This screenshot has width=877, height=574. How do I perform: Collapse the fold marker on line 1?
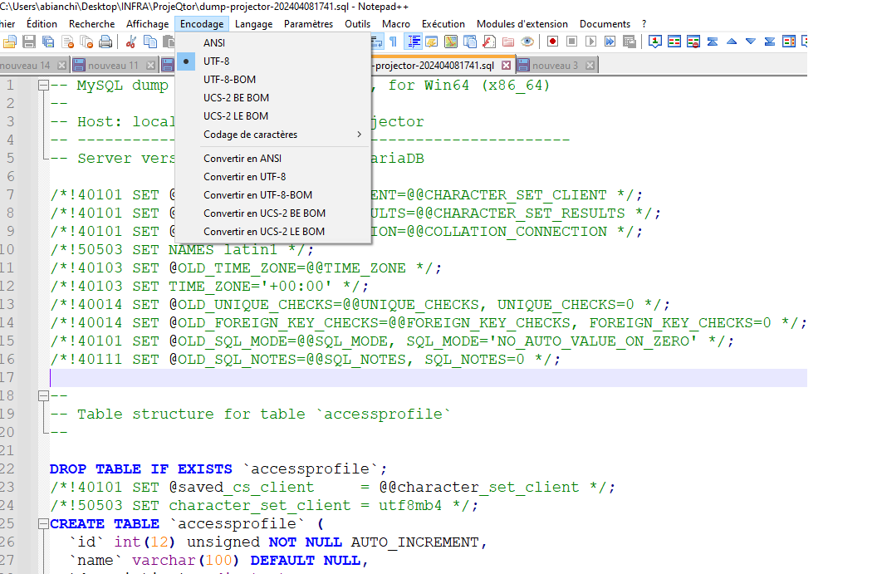coord(42,86)
